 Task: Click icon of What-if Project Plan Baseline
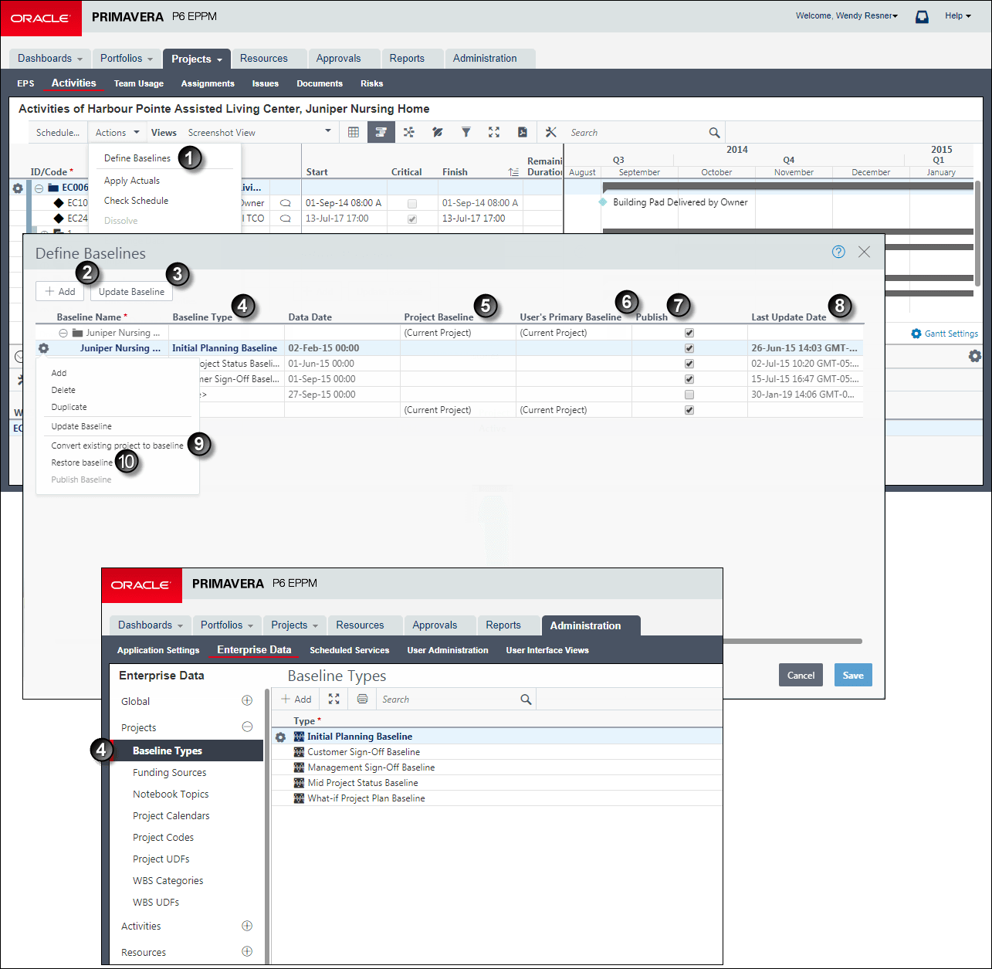300,798
